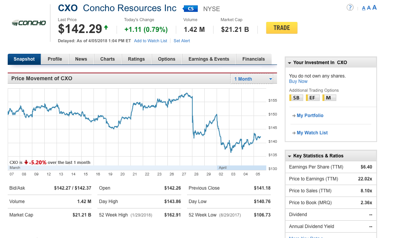Click Earnings Per Share value $6.40
This screenshot has width=394, height=238.
click(366, 167)
